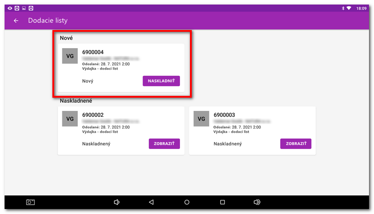The image size is (374, 214).
Task: Click ZOBRAZIŤ for delivery note 6900002
Action: pyautogui.click(x=164, y=144)
